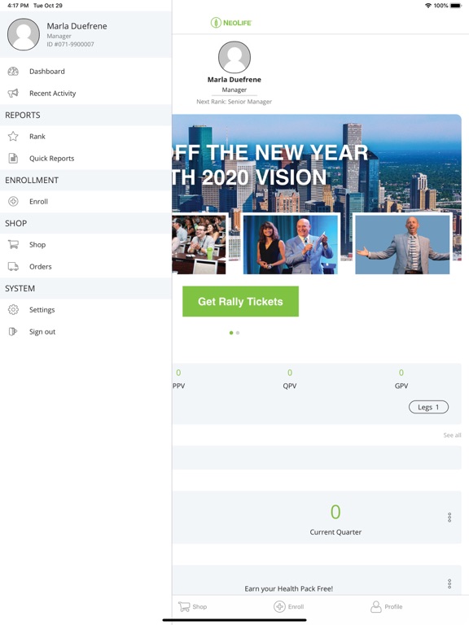Open Quick Reports menu item
Image resolution: width=469 pixels, height=625 pixels.
(85, 158)
